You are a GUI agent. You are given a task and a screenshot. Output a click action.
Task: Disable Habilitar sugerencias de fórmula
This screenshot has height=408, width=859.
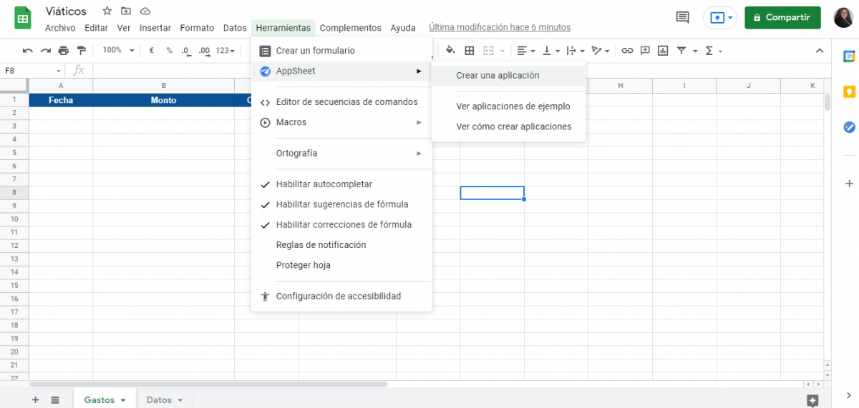click(x=341, y=204)
